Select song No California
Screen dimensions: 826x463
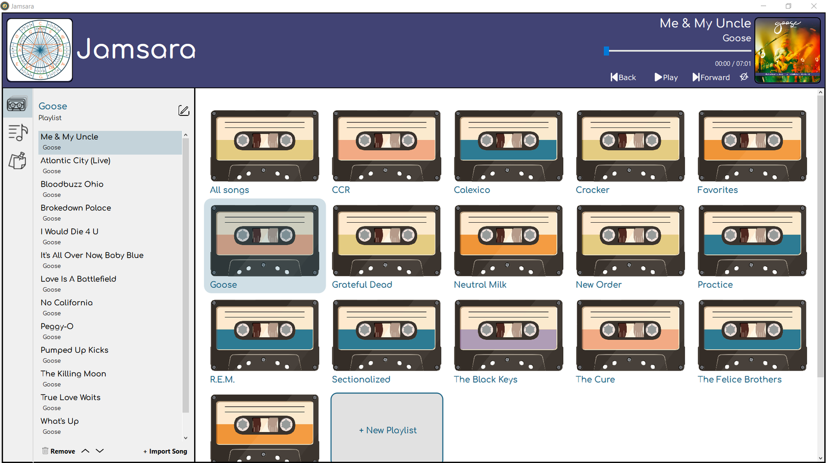(x=110, y=308)
